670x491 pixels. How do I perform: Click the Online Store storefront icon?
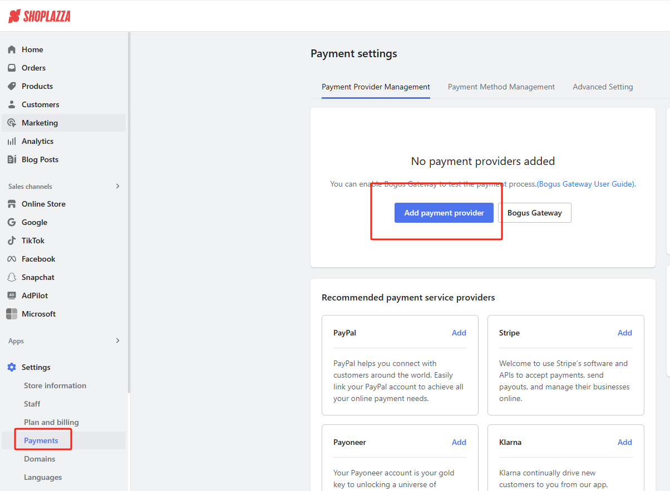point(12,204)
